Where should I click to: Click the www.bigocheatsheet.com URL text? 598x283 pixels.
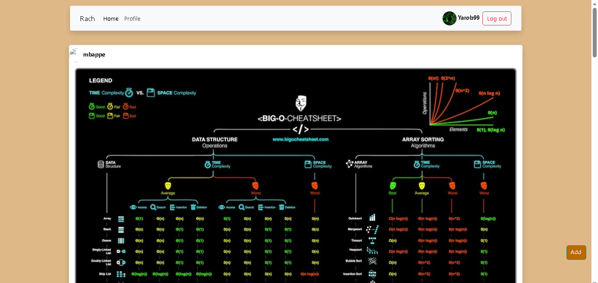coord(300,139)
